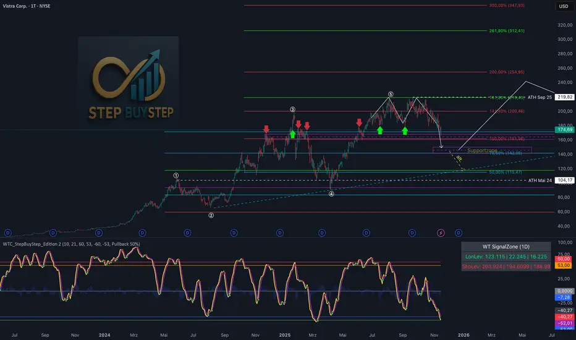Click the 104,17 price label
576x340 pixels.
click(564, 180)
